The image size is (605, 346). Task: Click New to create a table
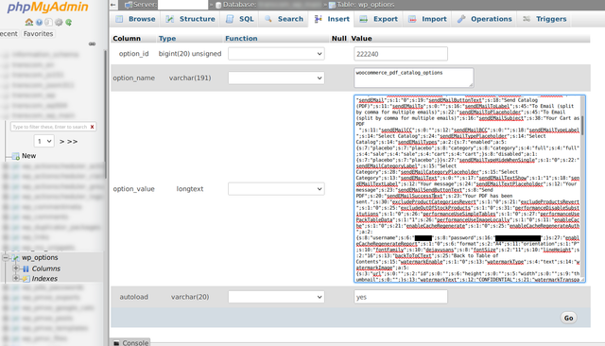pyautogui.click(x=29, y=156)
